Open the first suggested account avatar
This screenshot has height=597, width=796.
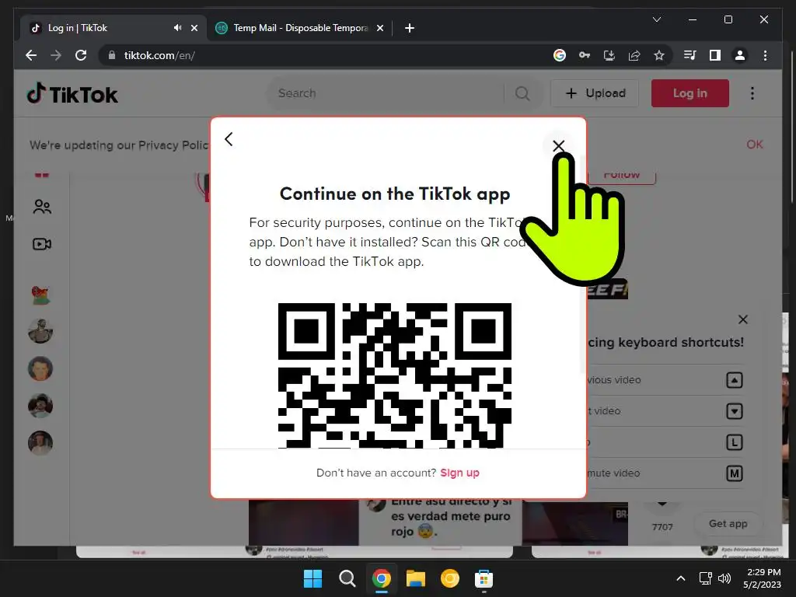(40, 295)
